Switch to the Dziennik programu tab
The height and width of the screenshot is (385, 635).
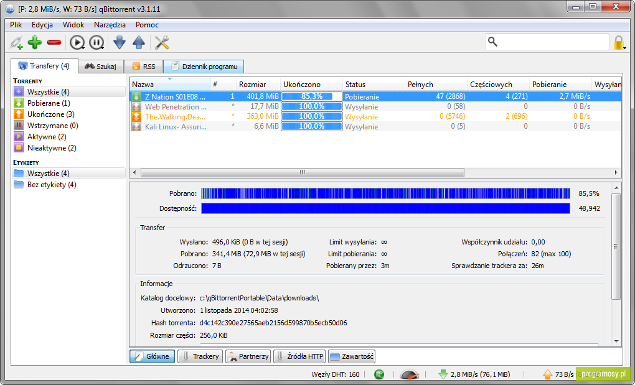click(204, 67)
